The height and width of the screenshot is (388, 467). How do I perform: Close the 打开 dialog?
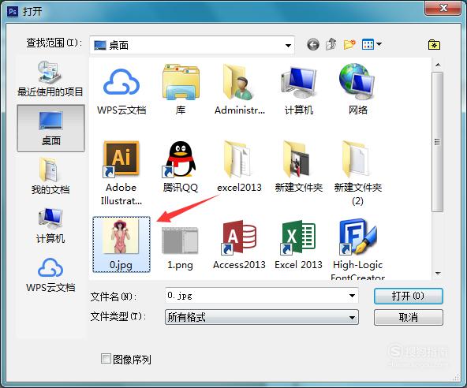click(x=443, y=8)
